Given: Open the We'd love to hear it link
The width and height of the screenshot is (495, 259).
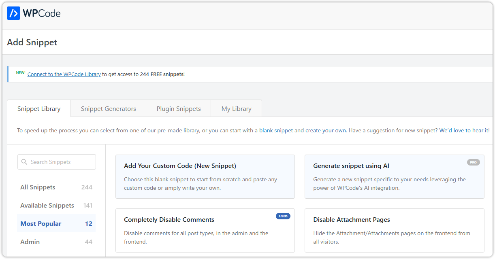Looking at the screenshot, I should [x=464, y=130].
